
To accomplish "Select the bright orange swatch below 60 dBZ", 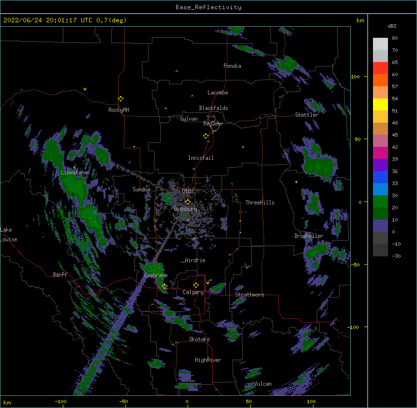I will (380, 80).
